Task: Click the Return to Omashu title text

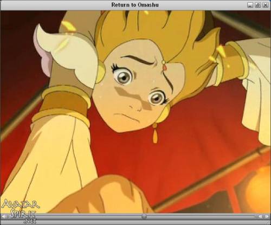Action: (135, 5)
